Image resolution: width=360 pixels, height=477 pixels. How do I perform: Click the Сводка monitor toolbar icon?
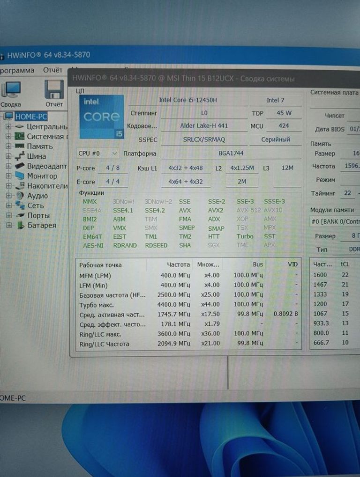[x=11, y=89]
